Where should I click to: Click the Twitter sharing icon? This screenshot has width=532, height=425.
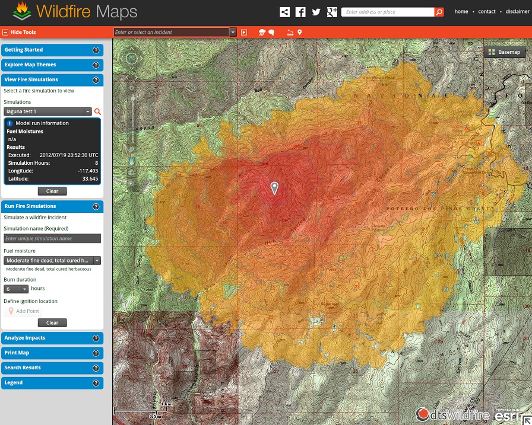coord(316,11)
